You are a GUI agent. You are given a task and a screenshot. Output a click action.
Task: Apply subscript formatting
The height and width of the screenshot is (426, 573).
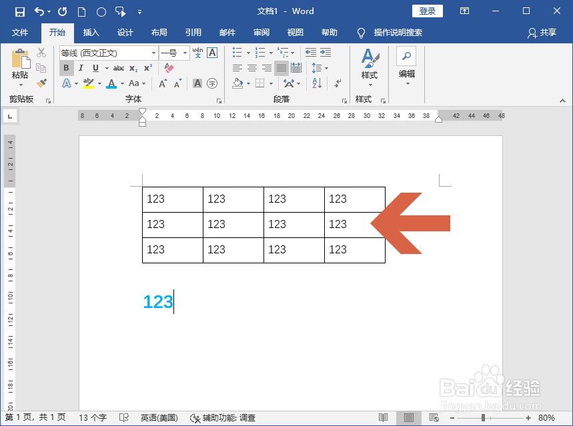(x=133, y=67)
